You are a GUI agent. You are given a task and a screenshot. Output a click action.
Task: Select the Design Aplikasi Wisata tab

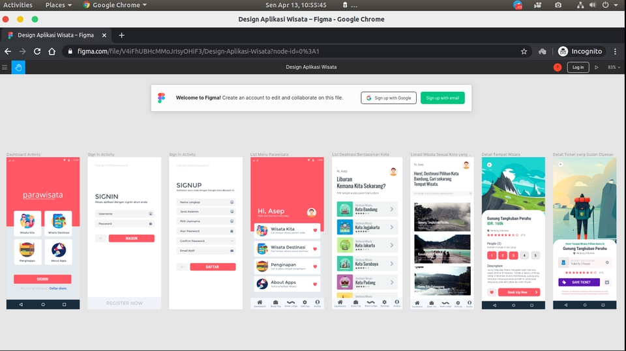(x=55, y=35)
